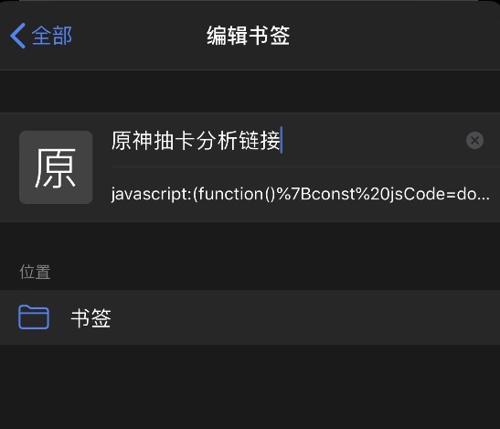The image size is (500, 429).
Task: Clear the bookmark title with the x button
Action: point(474,140)
